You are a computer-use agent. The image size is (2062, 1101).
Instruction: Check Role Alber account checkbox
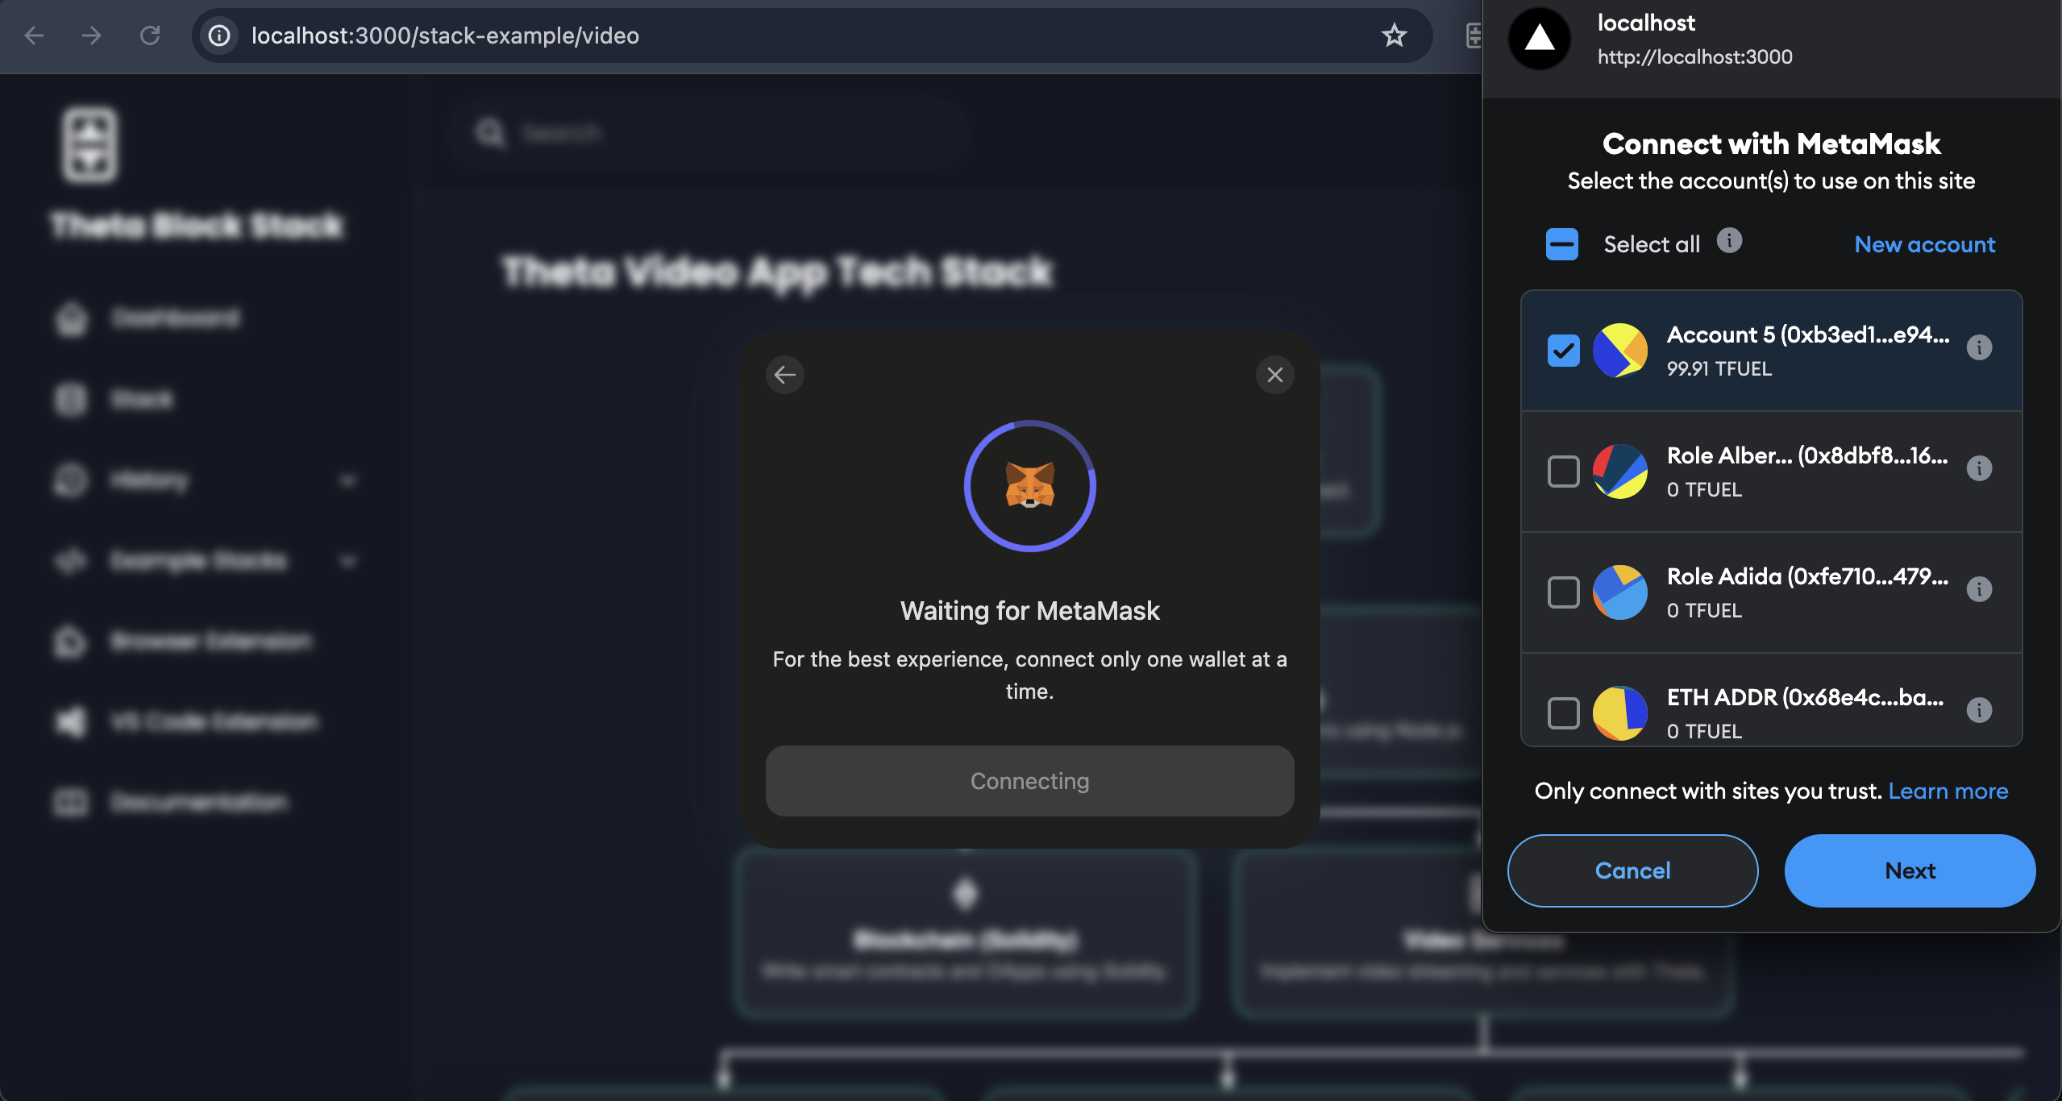coord(1563,472)
